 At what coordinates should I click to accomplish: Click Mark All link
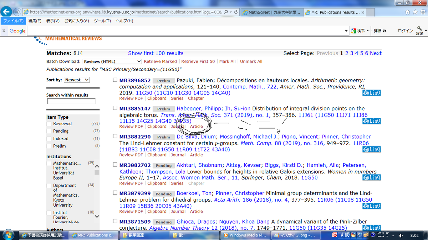(x=228, y=62)
